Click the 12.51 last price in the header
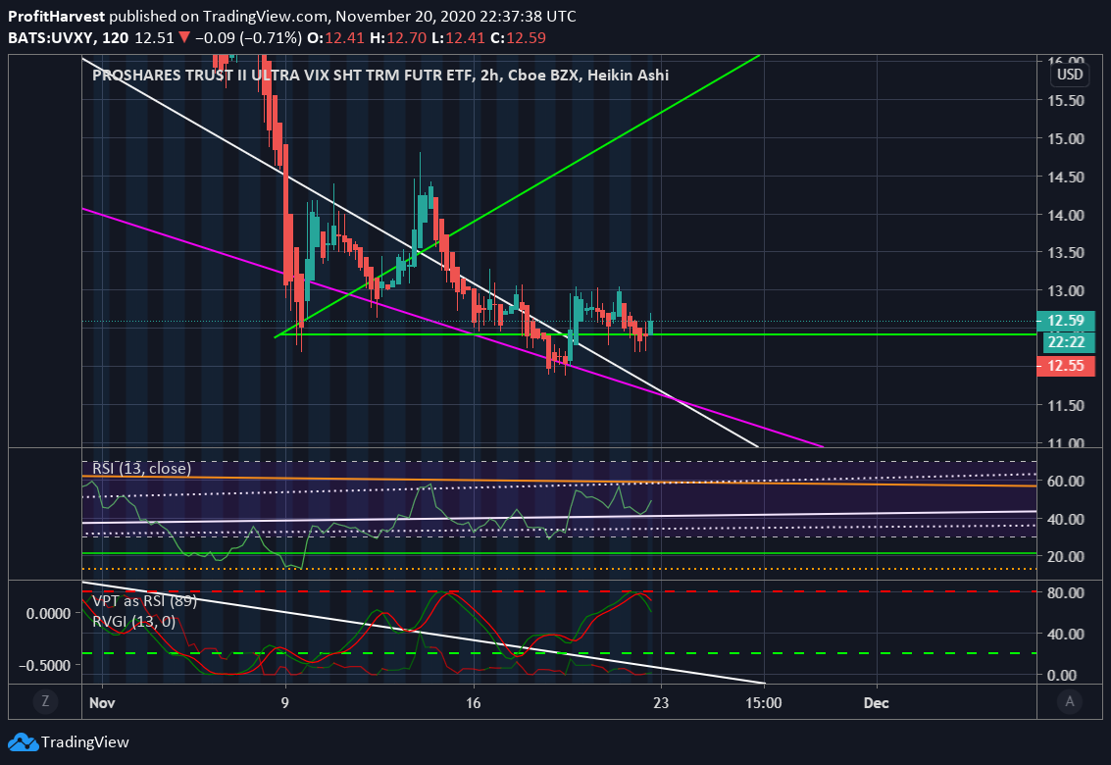The width and height of the screenshot is (1111, 765). pos(155,37)
